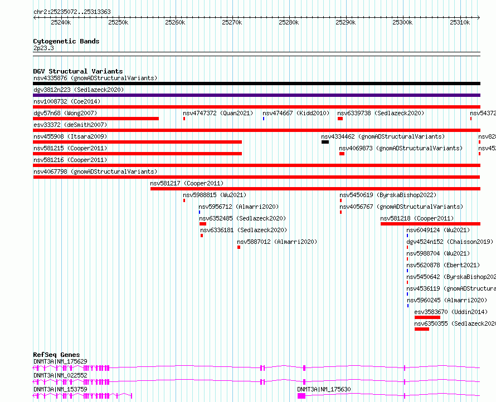Click the Cytogenetic Bands track title

(x=66, y=41)
